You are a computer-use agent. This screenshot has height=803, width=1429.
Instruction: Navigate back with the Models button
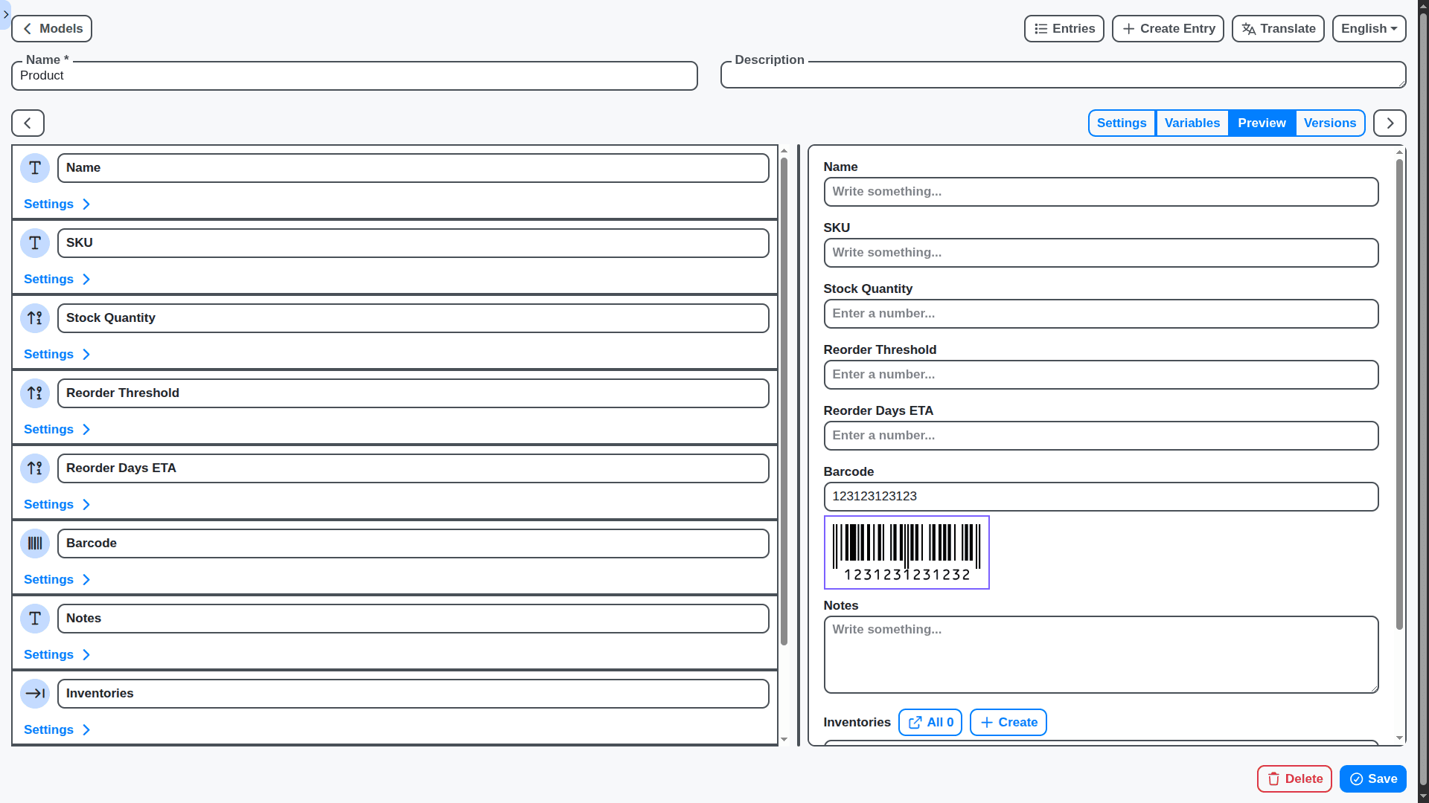[51, 28]
